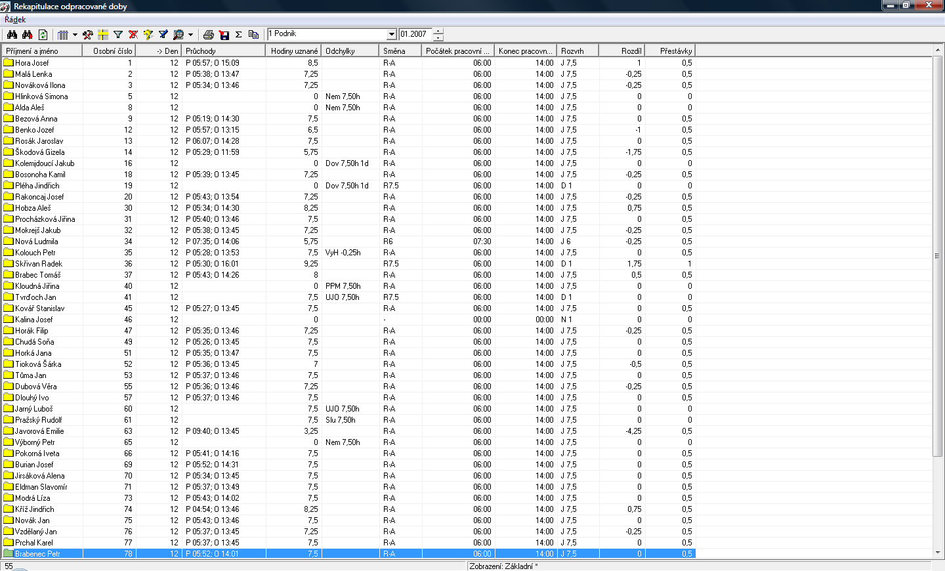
Task: Click the funnel filter icon
Action: (118, 35)
